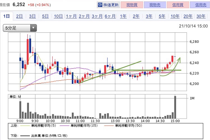Click the 11:30 time axis label
210x140 pixels.
coord(95,121)
